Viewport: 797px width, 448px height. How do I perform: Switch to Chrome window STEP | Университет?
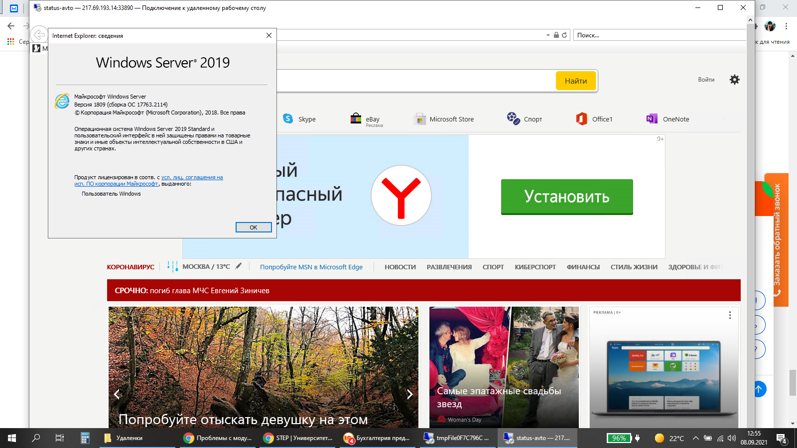tap(298, 438)
